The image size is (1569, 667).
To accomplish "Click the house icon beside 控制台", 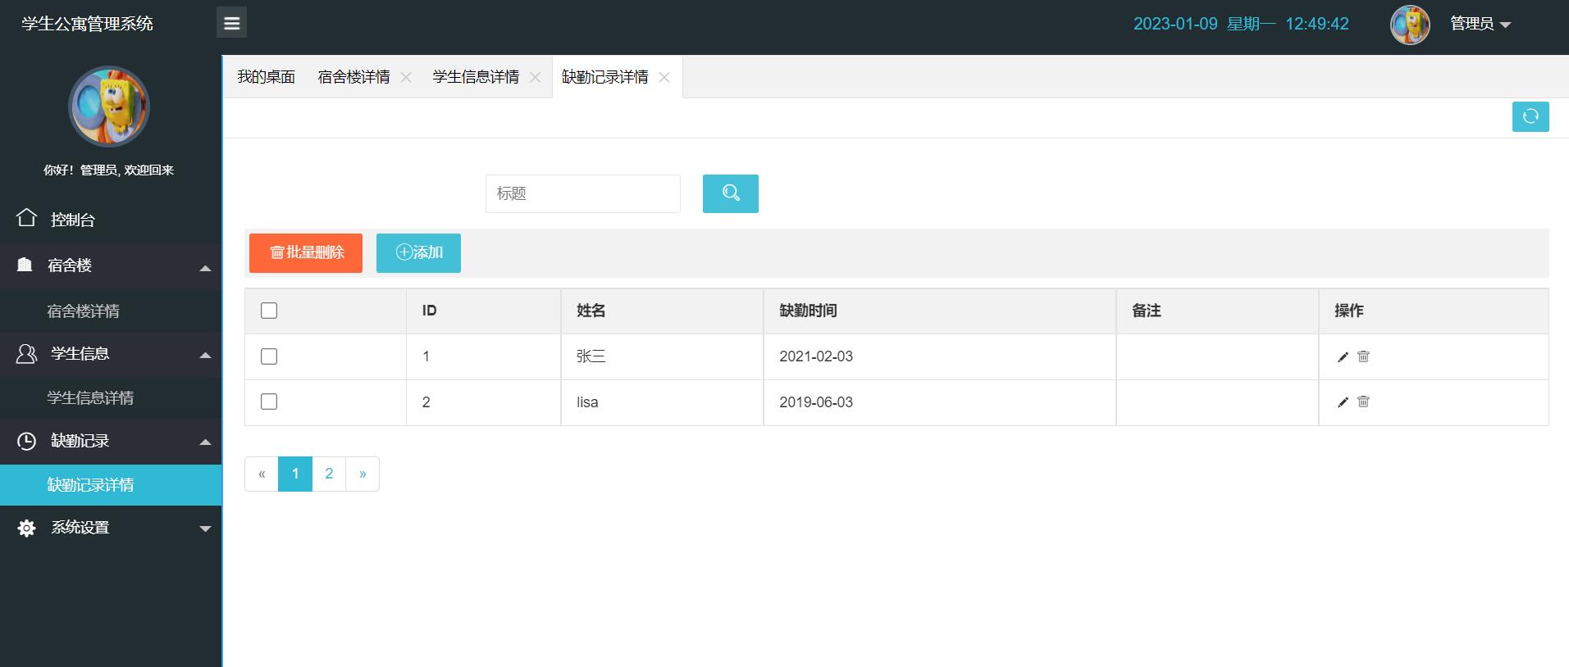I will pyautogui.click(x=27, y=218).
